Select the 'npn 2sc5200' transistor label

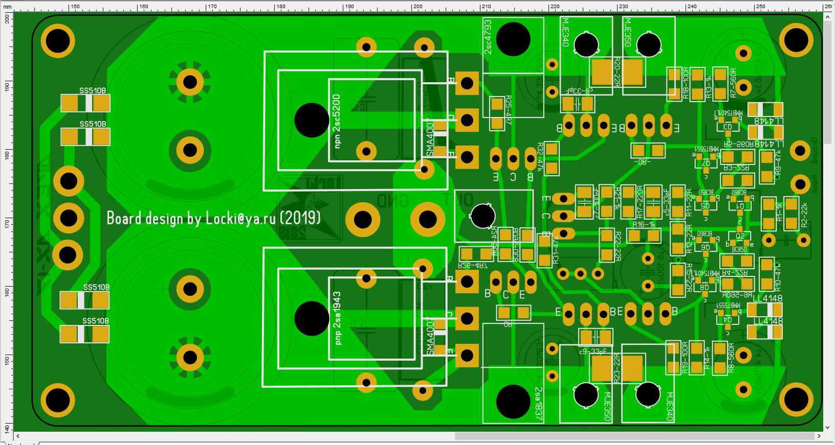[337, 121]
